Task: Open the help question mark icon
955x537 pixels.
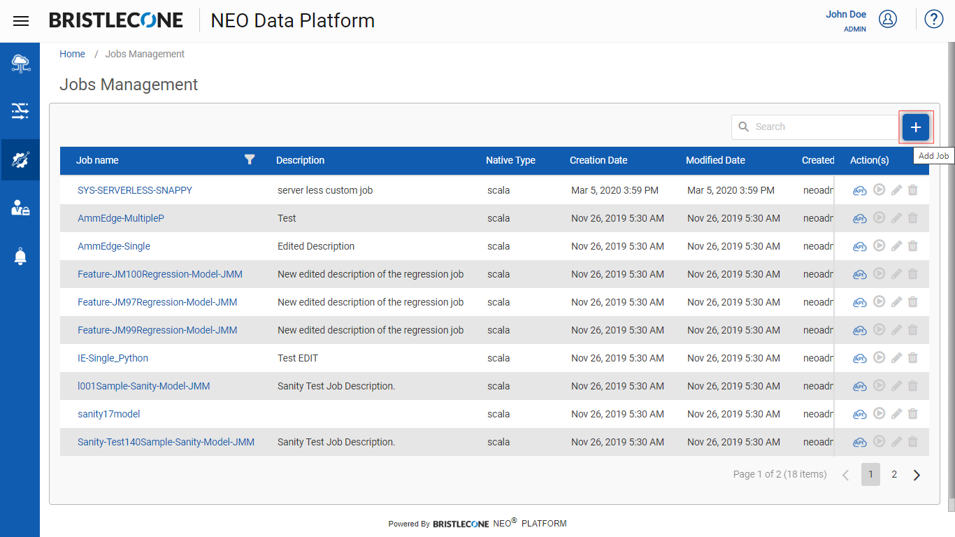Action: click(x=934, y=19)
